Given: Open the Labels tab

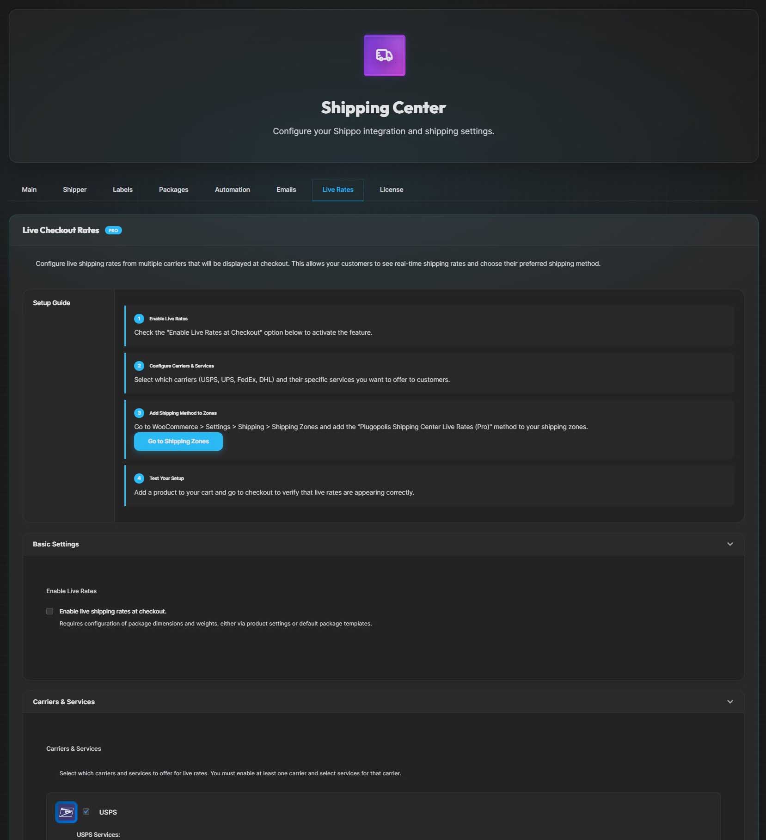Looking at the screenshot, I should [123, 190].
